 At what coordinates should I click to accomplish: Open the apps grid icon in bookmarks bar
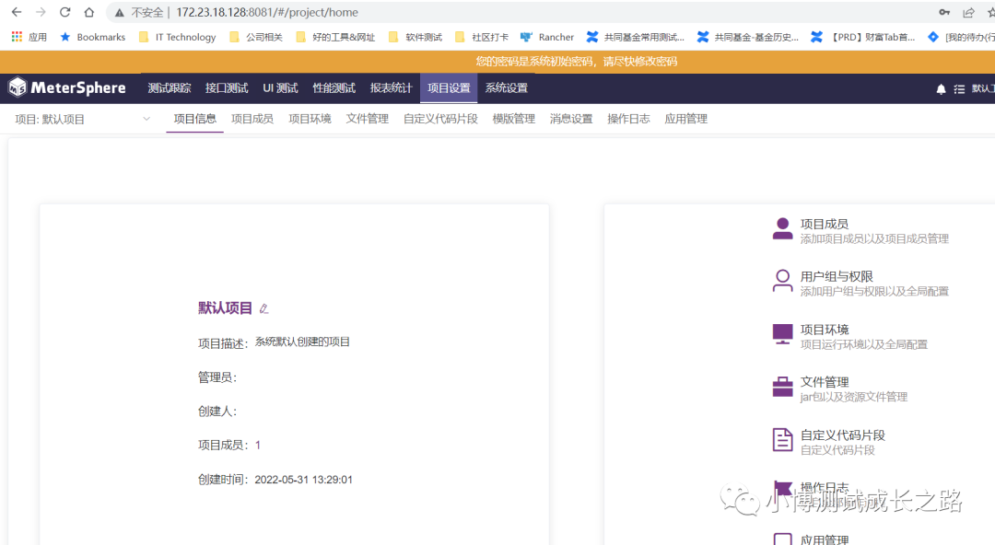pyautogui.click(x=18, y=37)
